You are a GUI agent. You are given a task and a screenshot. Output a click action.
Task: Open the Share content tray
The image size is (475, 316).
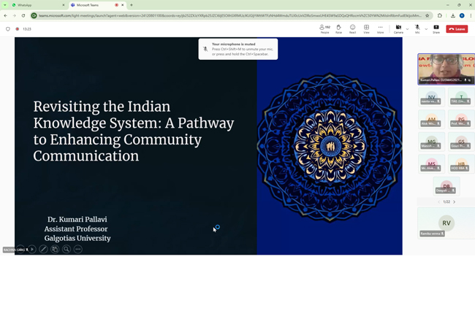436,29
